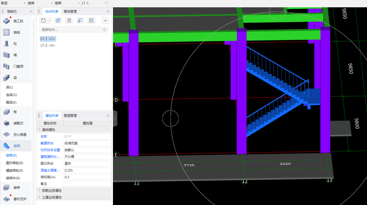Viewport: 367px width, 205px height.
Task: Select 圈梁(E) sub-item
Action: (x=11, y=102)
